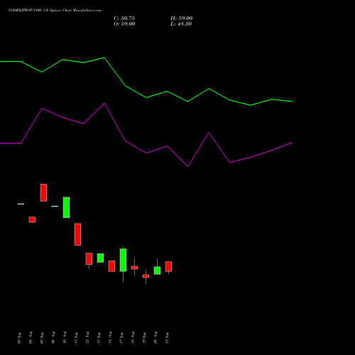The image size is (355, 355).
Task: Click the green candle above 10 Aug
Action: click(x=66, y=207)
